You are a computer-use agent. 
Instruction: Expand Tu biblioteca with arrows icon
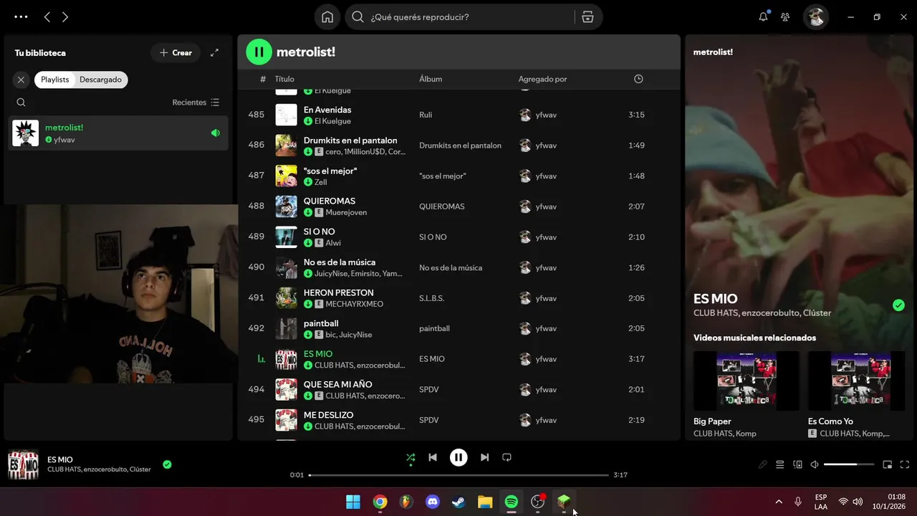pos(214,53)
